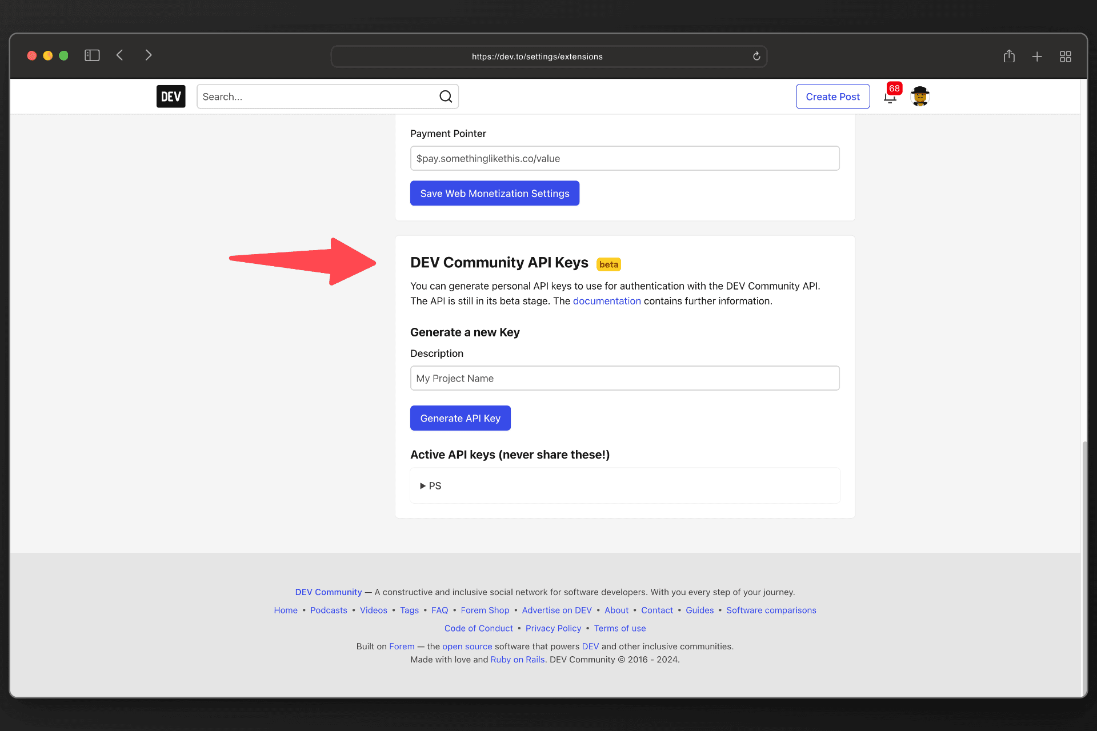1097x731 pixels.
Task: Open the Ruby on Rails link
Action: click(x=518, y=660)
